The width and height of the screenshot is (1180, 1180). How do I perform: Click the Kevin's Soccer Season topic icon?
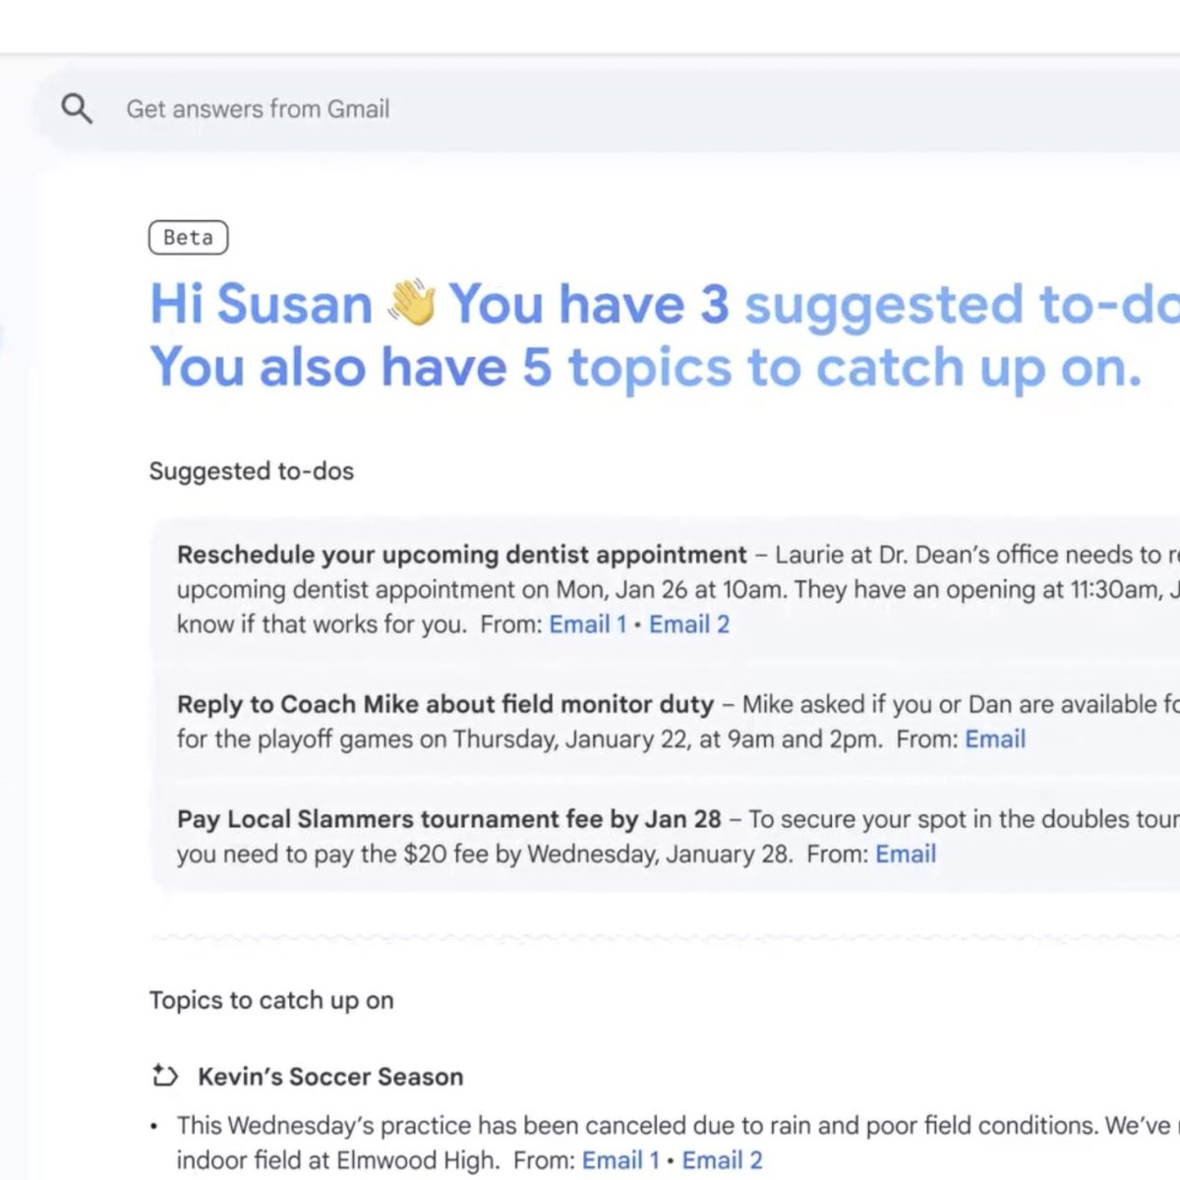tap(164, 1076)
